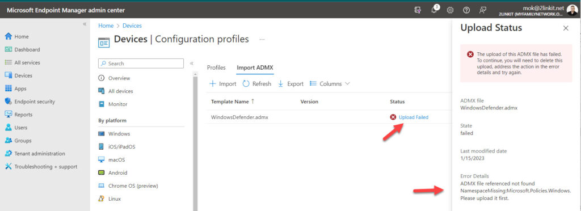Click the Troubleshooting + support wrench icon
Image resolution: width=581 pixels, height=211 pixels.
tap(8, 167)
